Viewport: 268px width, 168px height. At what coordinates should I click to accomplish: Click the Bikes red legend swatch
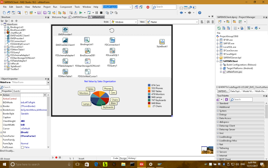(x=149, y=103)
